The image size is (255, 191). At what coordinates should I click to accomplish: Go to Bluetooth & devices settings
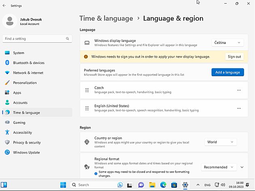(28, 63)
